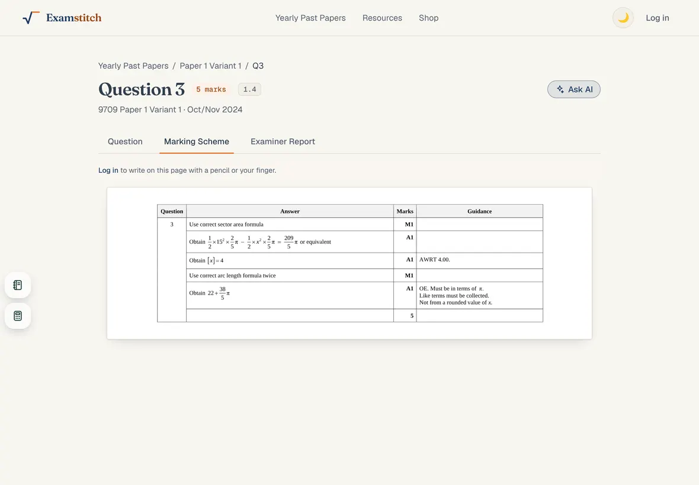Click 'Like terms must be collected.' guidance text

point(454,296)
